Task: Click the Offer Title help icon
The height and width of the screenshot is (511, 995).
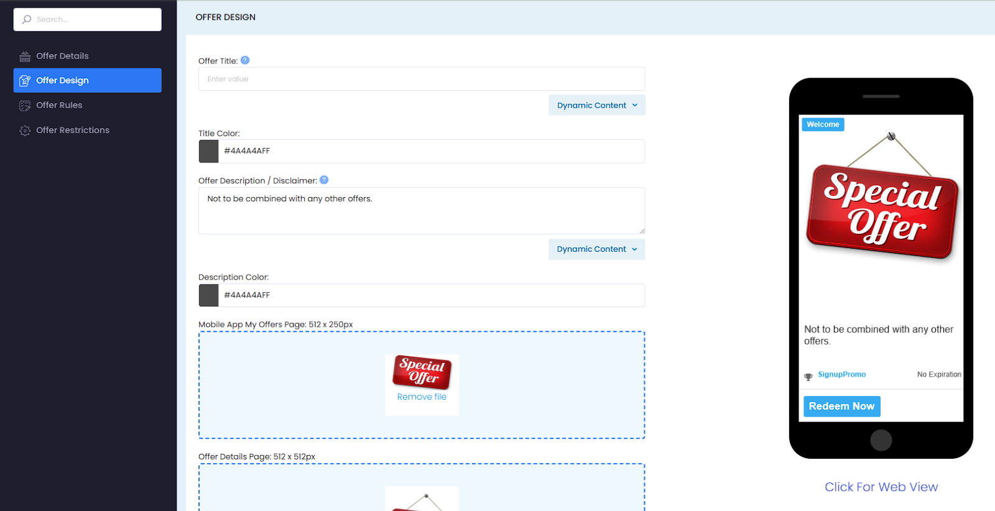Action: pyautogui.click(x=245, y=60)
